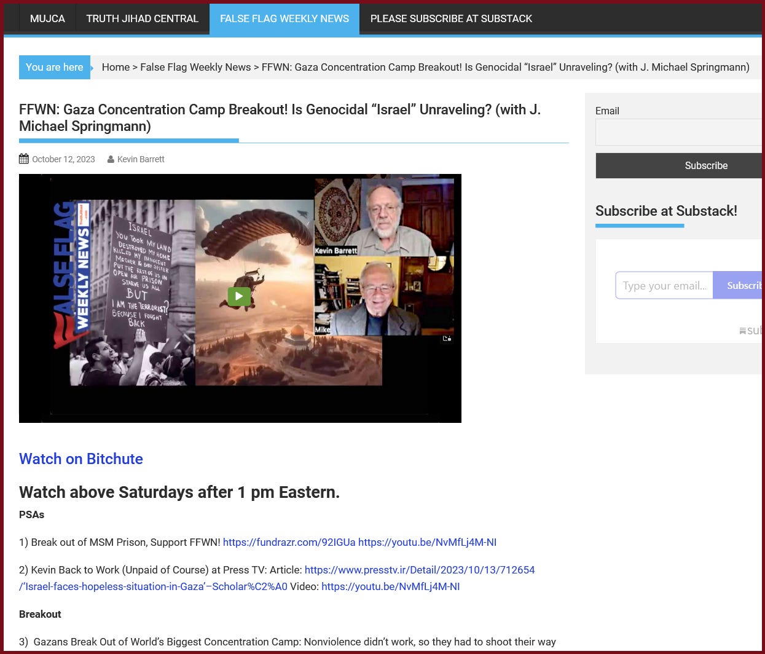The image size is (765, 654).
Task: Click the 'PSAs' section label
Action: pos(32,514)
